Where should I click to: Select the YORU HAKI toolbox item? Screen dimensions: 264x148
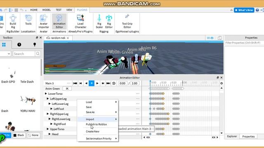28,104
